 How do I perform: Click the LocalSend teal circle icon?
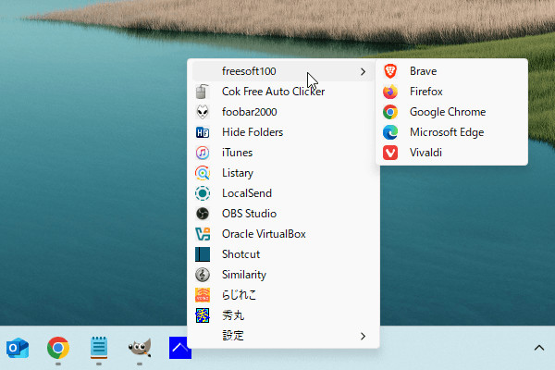203,193
